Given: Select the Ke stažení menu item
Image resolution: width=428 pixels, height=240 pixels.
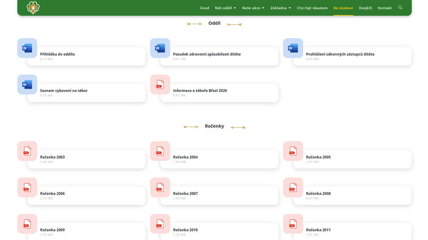Looking at the screenshot, I should point(343,8).
